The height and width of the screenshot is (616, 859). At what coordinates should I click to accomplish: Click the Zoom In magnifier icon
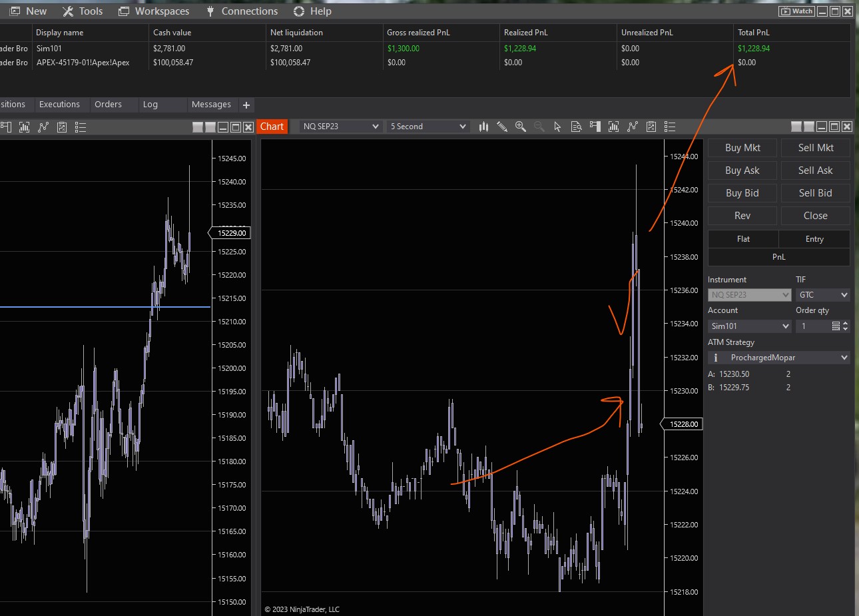(521, 127)
